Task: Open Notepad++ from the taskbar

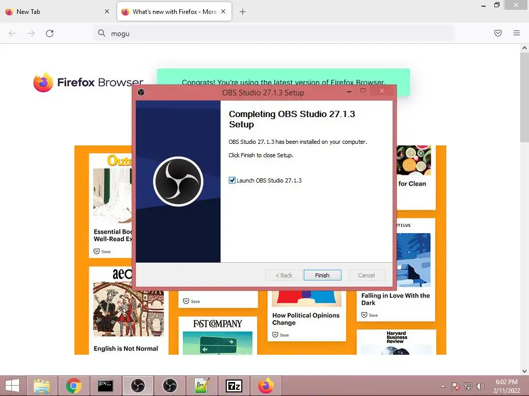Action: coord(202,386)
